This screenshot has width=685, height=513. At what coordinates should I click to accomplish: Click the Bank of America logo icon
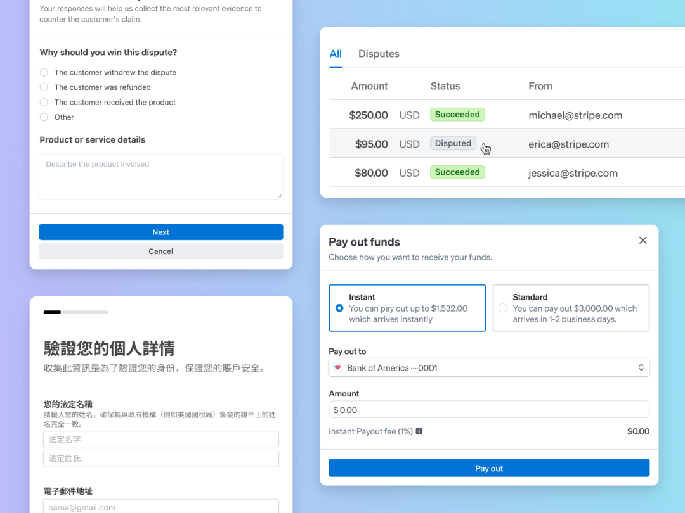coord(337,367)
